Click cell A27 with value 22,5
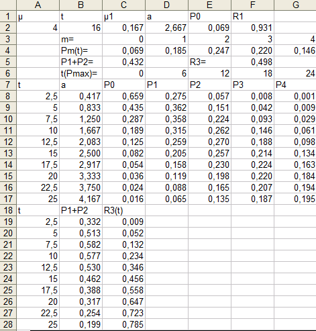The width and height of the screenshot is (316, 331). [x=38, y=313]
